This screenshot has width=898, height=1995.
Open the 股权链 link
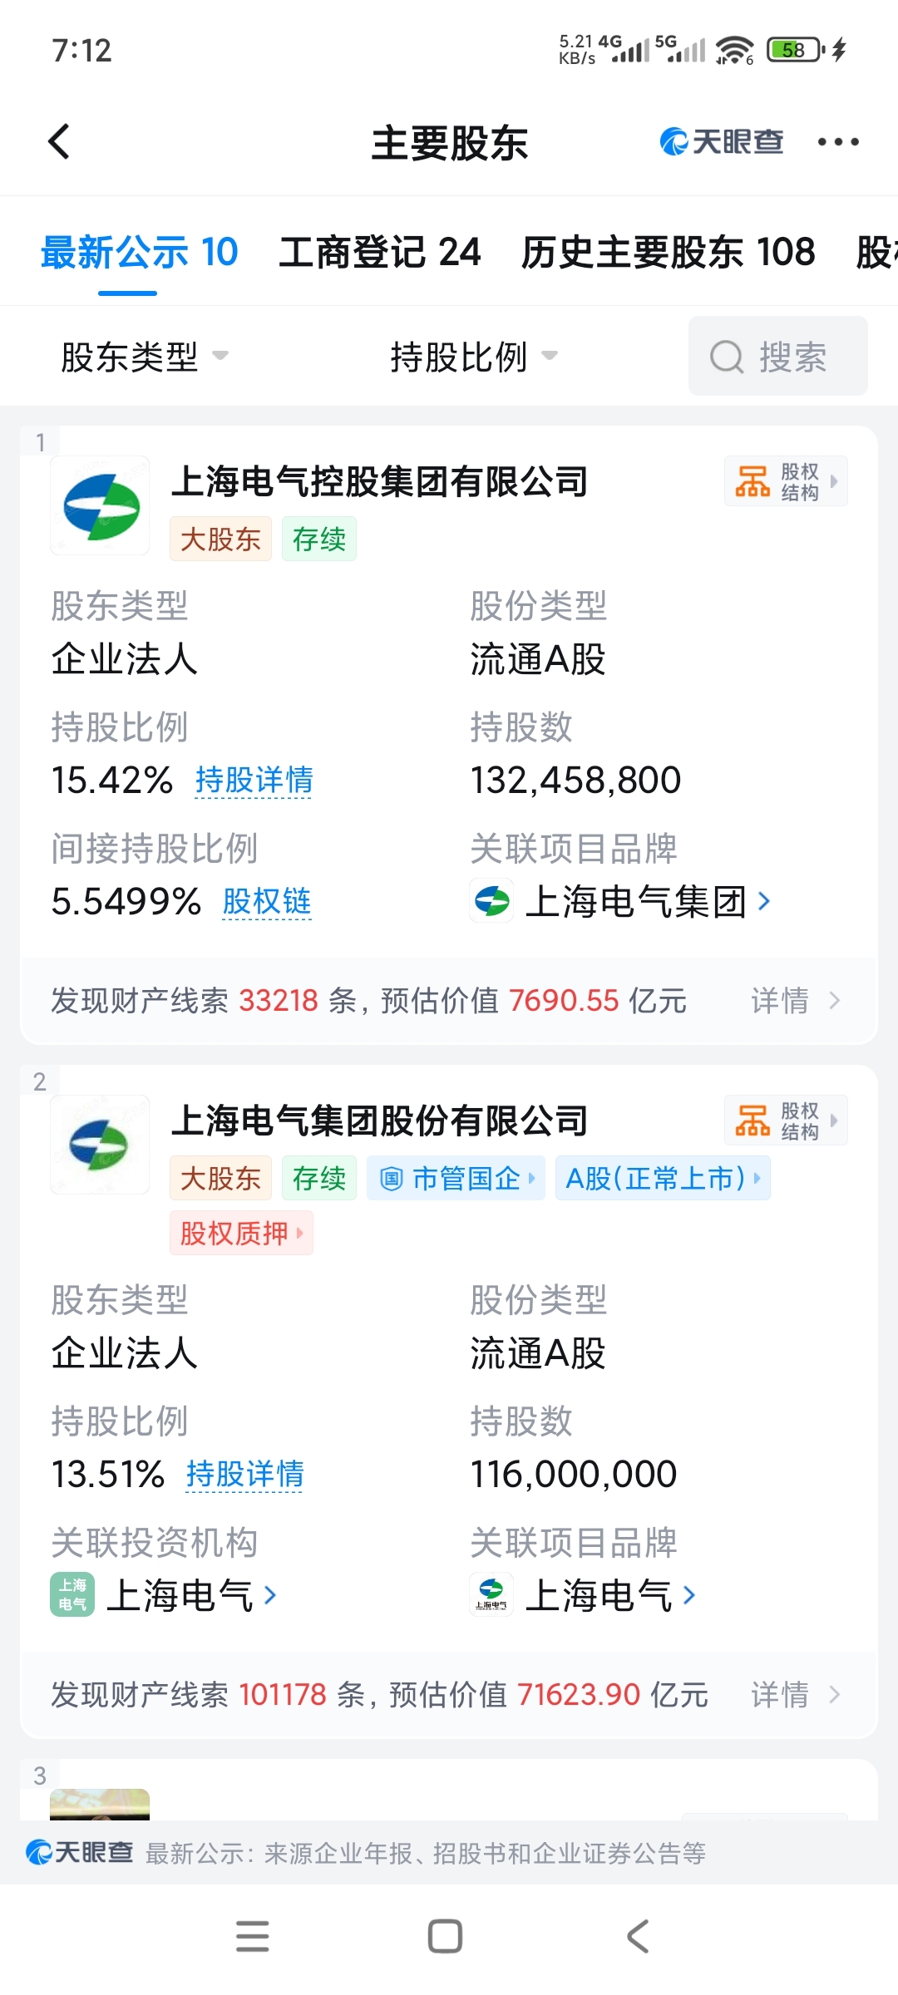point(267,901)
